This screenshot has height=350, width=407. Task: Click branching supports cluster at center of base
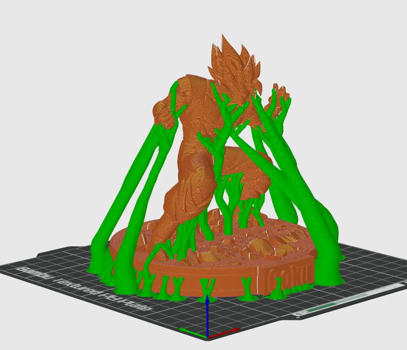click(x=228, y=199)
